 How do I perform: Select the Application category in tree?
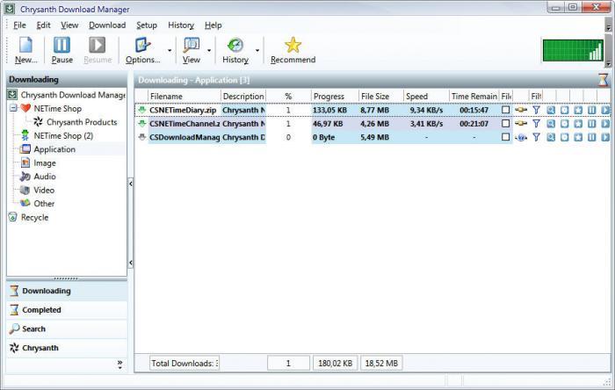pos(54,149)
